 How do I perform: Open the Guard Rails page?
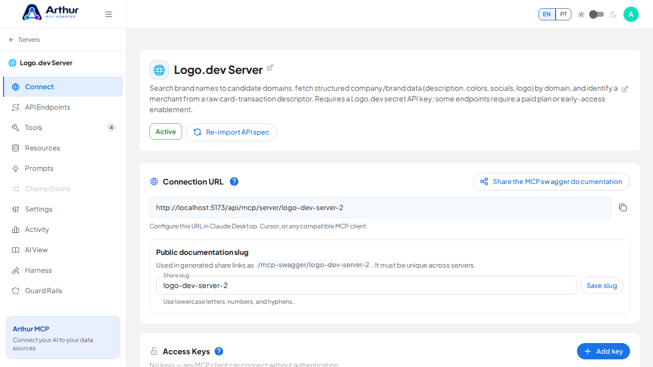(63, 291)
